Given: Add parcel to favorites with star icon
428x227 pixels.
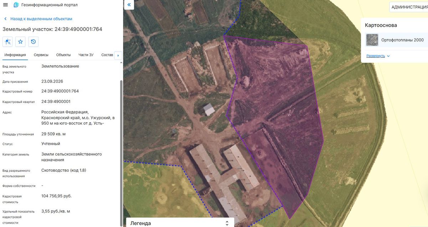Looking at the screenshot, I should click(x=21, y=42).
